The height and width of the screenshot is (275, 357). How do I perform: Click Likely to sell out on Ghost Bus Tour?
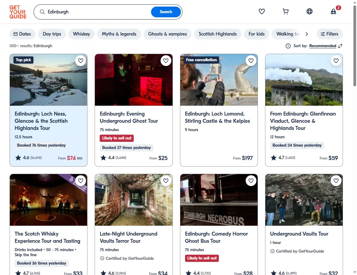[x=202, y=258]
